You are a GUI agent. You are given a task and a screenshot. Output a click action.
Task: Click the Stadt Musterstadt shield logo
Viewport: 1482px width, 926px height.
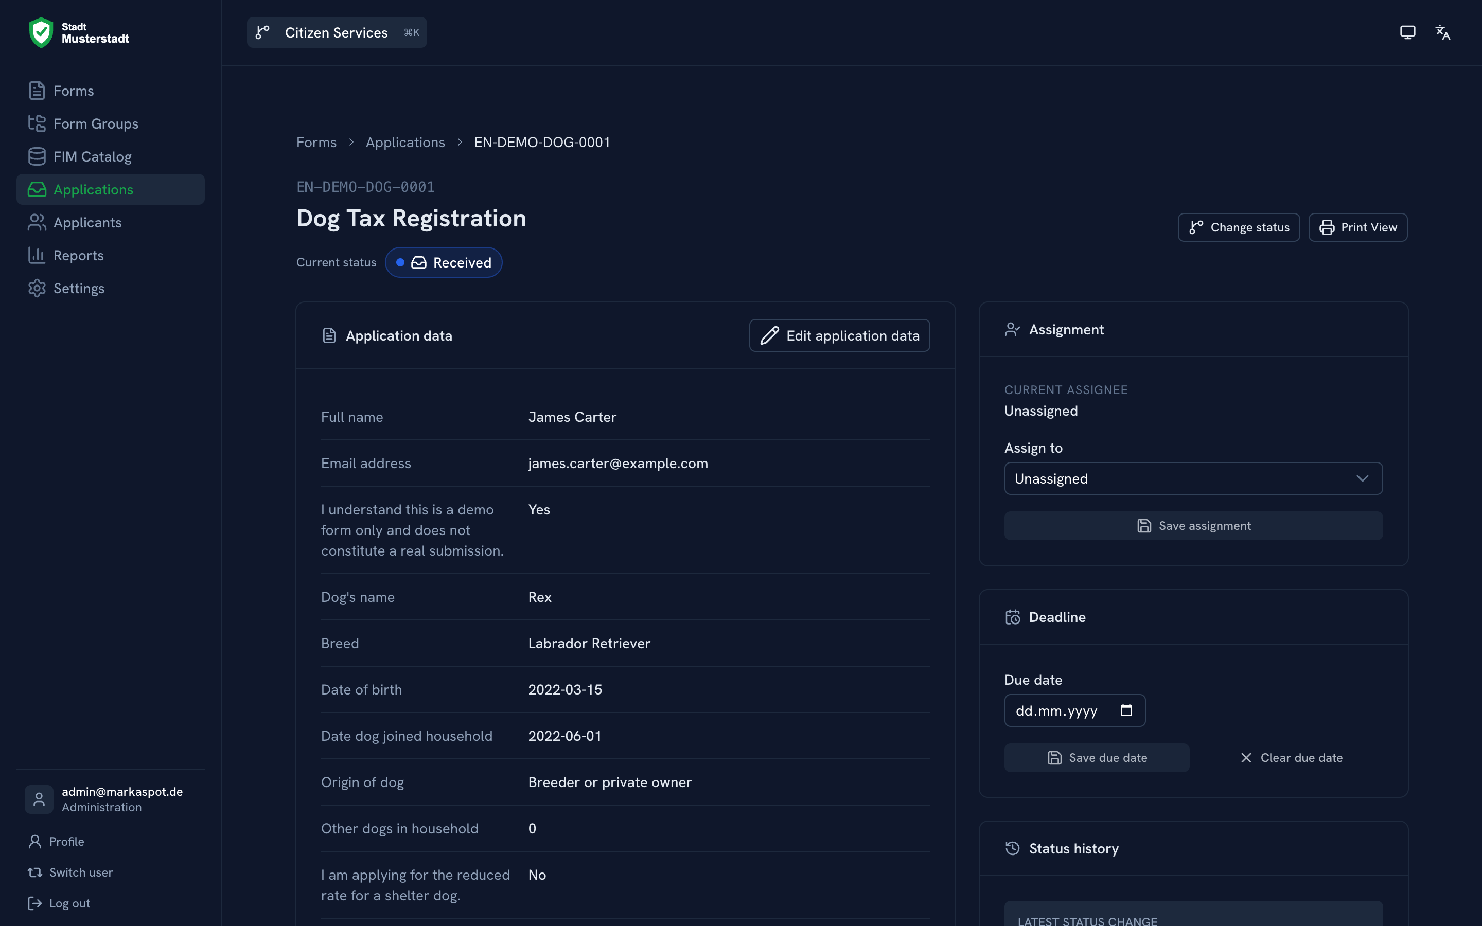point(41,32)
